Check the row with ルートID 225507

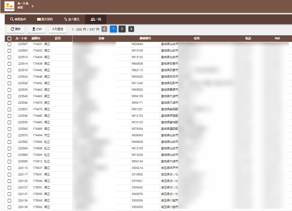(9, 44)
